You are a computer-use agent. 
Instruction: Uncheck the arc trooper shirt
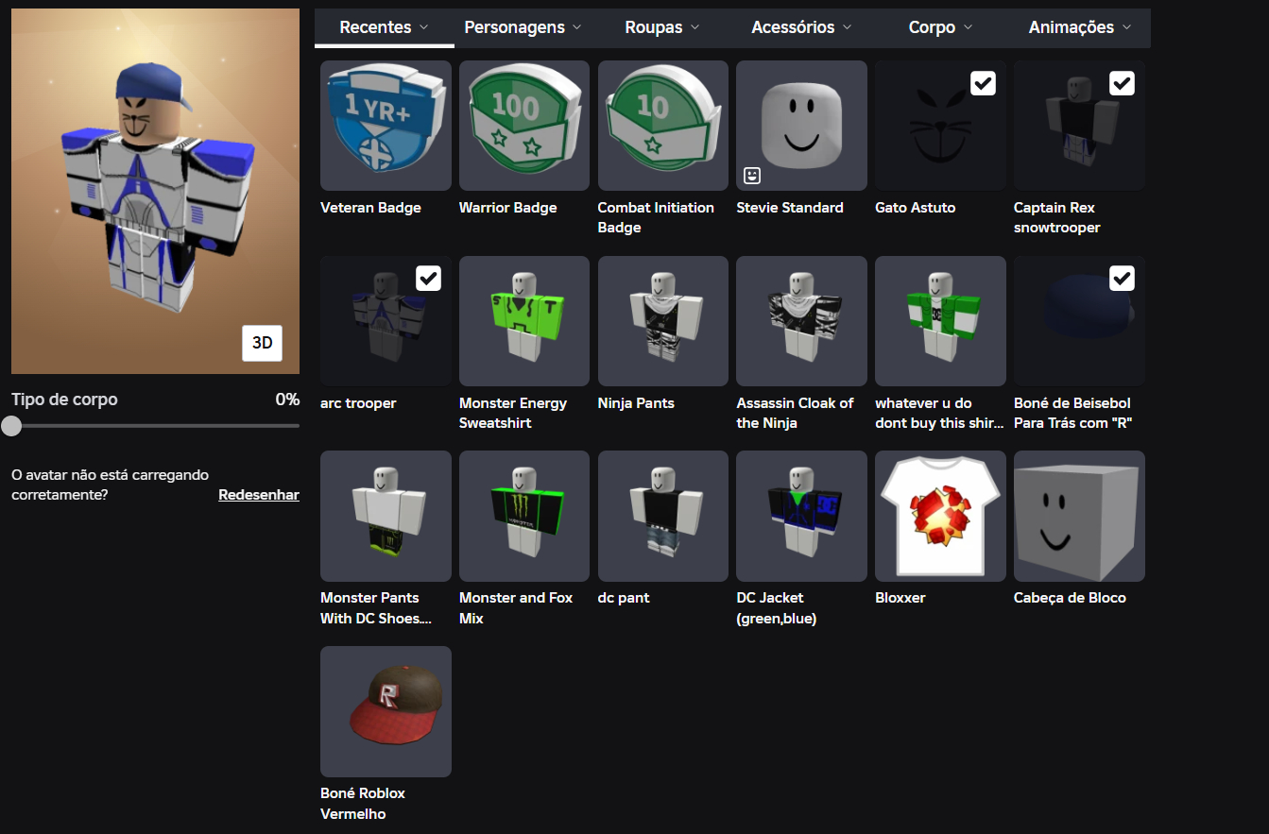click(x=428, y=278)
